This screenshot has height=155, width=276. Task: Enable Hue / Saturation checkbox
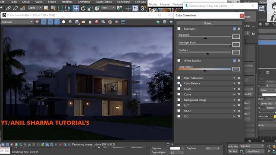pos(179,77)
